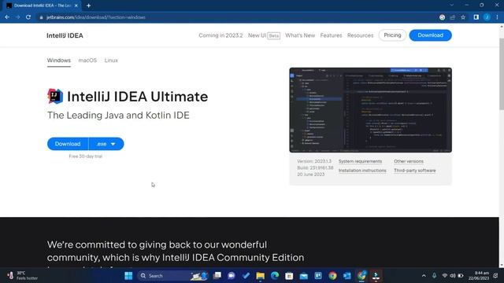Open the Resources nav item
The image size is (504, 283).
pos(360,35)
